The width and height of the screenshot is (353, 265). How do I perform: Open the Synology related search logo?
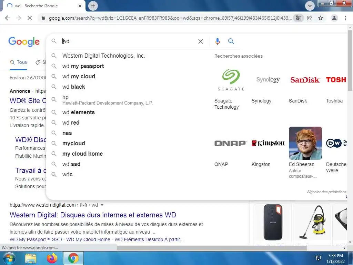[x=268, y=80]
